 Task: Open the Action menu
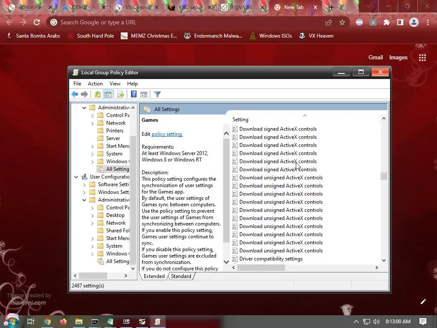click(x=95, y=84)
